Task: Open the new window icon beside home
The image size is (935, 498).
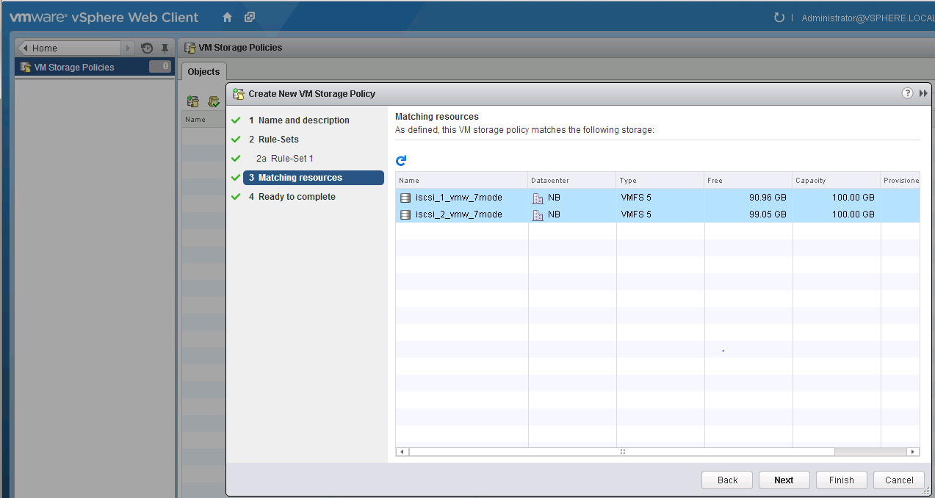Action: [250, 17]
